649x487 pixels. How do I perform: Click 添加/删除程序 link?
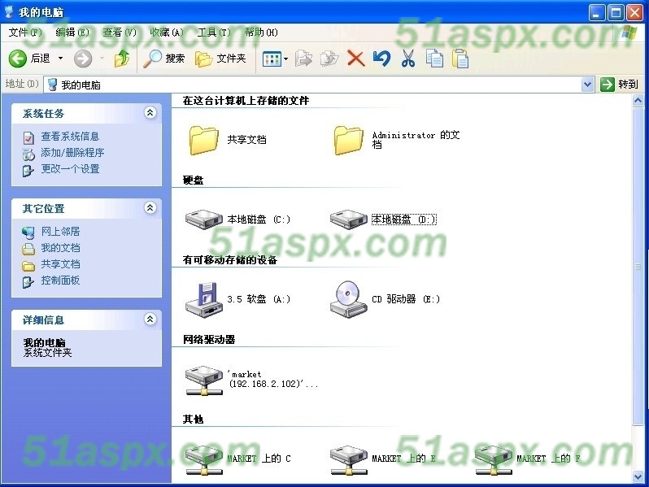[x=72, y=153]
